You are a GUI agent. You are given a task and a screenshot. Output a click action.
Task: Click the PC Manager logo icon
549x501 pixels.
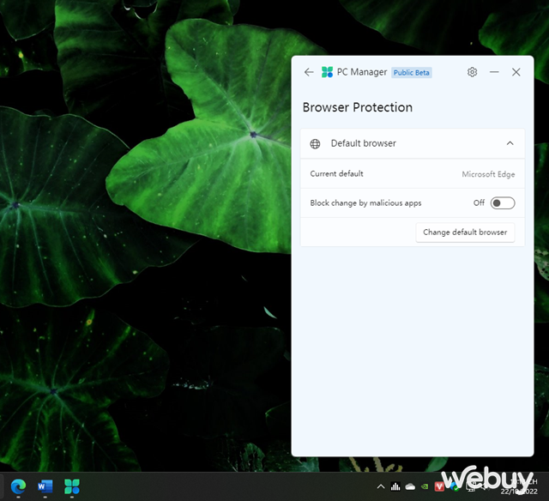[x=327, y=72]
